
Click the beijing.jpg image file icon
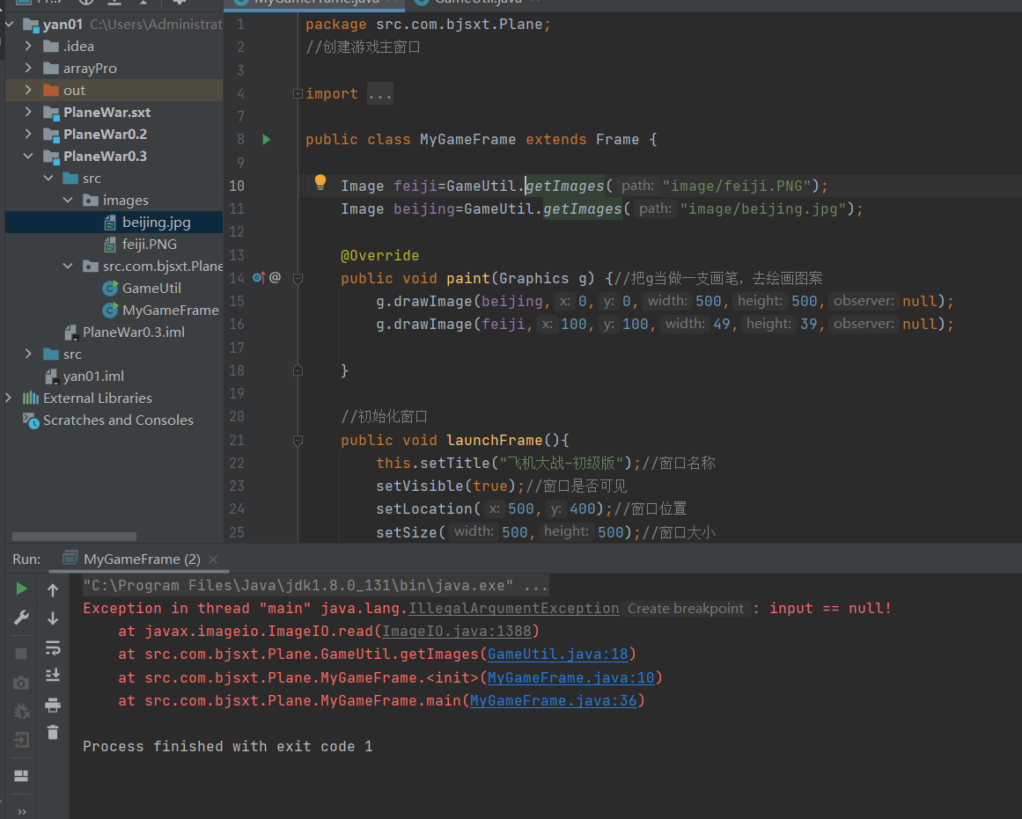click(x=110, y=223)
